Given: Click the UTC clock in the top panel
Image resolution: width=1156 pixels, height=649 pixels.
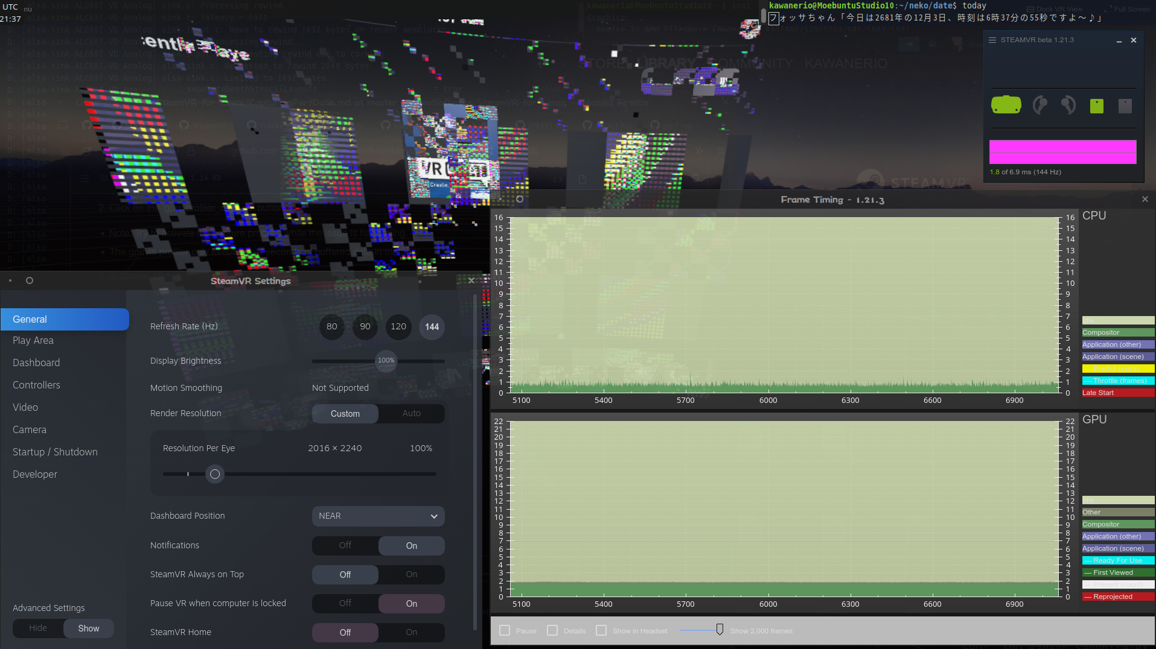Looking at the screenshot, I should coord(11,13).
